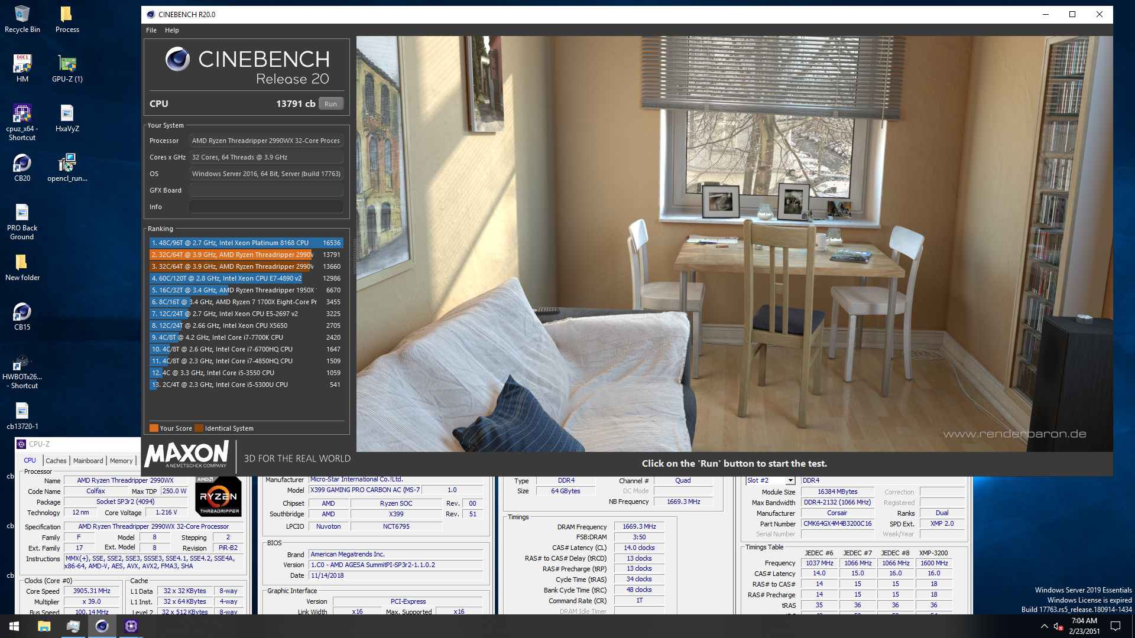
Task: Show hidden tray icons chevron
Action: click(x=1044, y=626)
